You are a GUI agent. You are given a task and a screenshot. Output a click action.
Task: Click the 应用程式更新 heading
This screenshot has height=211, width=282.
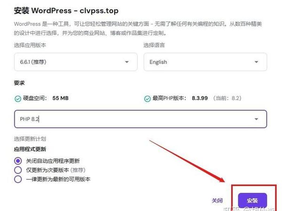pyautogui.click(x=30, y=149)
